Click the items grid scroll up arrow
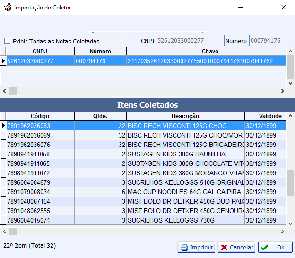The width and height of the screenshot is (295, 258). pos(290,116)
